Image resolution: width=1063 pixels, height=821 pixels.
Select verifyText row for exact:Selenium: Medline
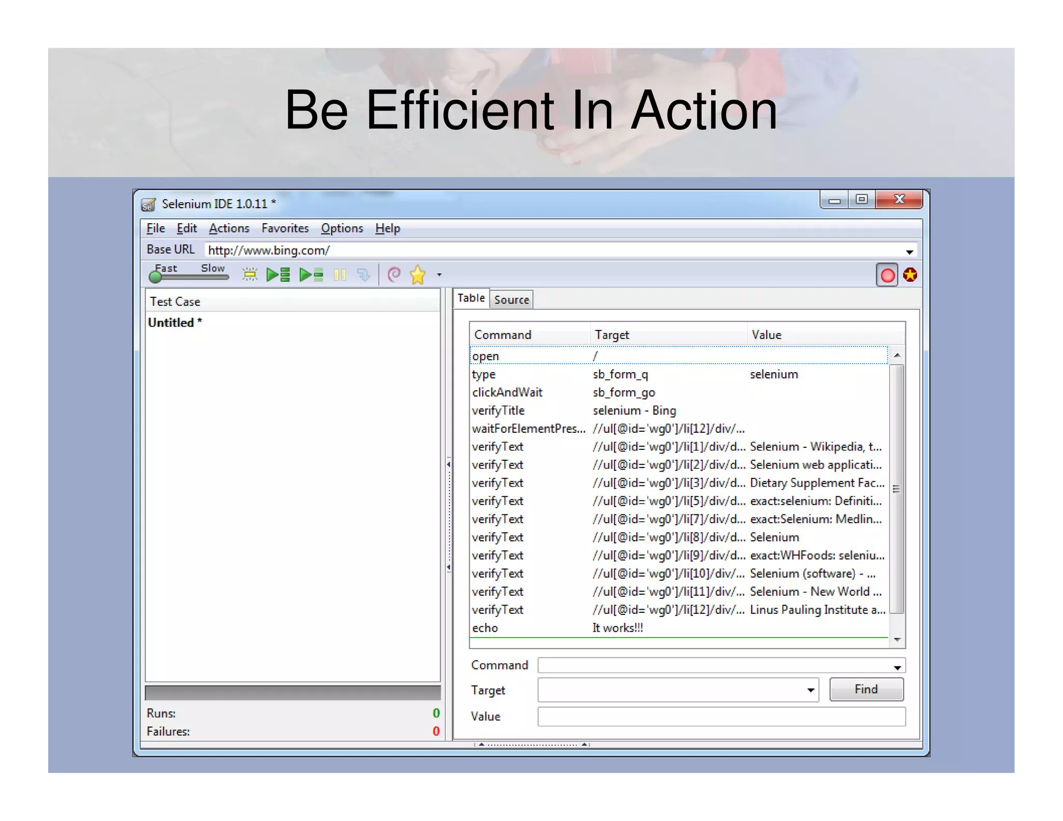click(x=678, y=519)
